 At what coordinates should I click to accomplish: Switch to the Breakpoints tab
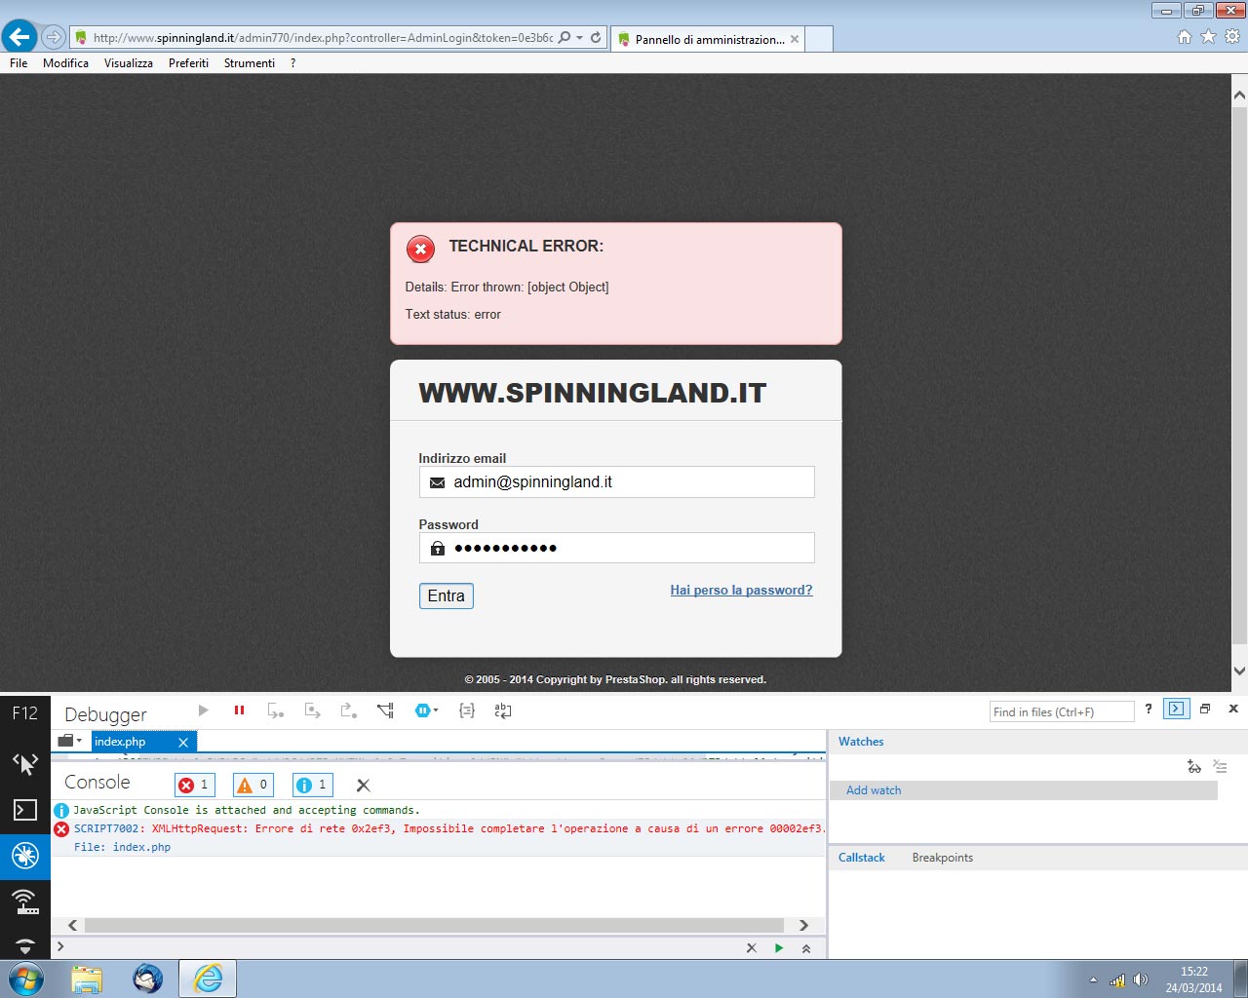[x=943, y=858]
